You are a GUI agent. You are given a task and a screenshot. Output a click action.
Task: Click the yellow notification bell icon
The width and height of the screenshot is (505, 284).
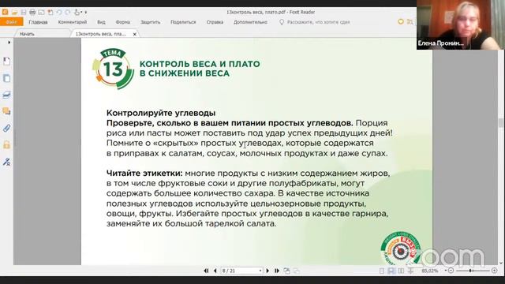401,21
